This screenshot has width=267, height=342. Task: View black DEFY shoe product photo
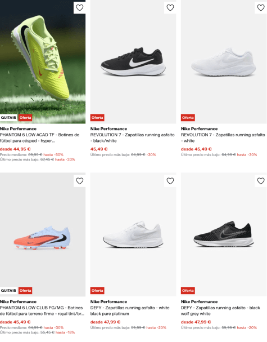point(224,234)
